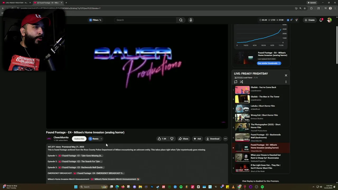This screenshot has height=190, width=338.
Task: Click the browser address bar
Action: click(x=156, y=8)
